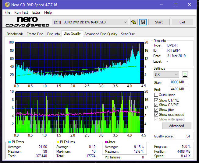Minimize the Nero CD-DVD Speed window

[162, 5]
